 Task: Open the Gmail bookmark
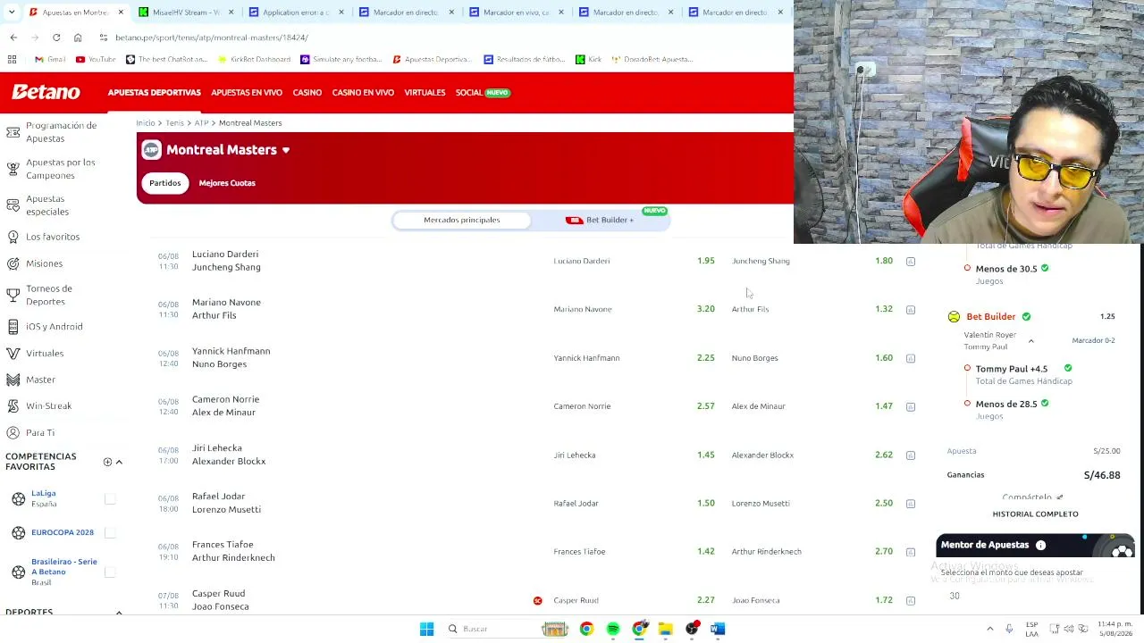tap(49, 59)
